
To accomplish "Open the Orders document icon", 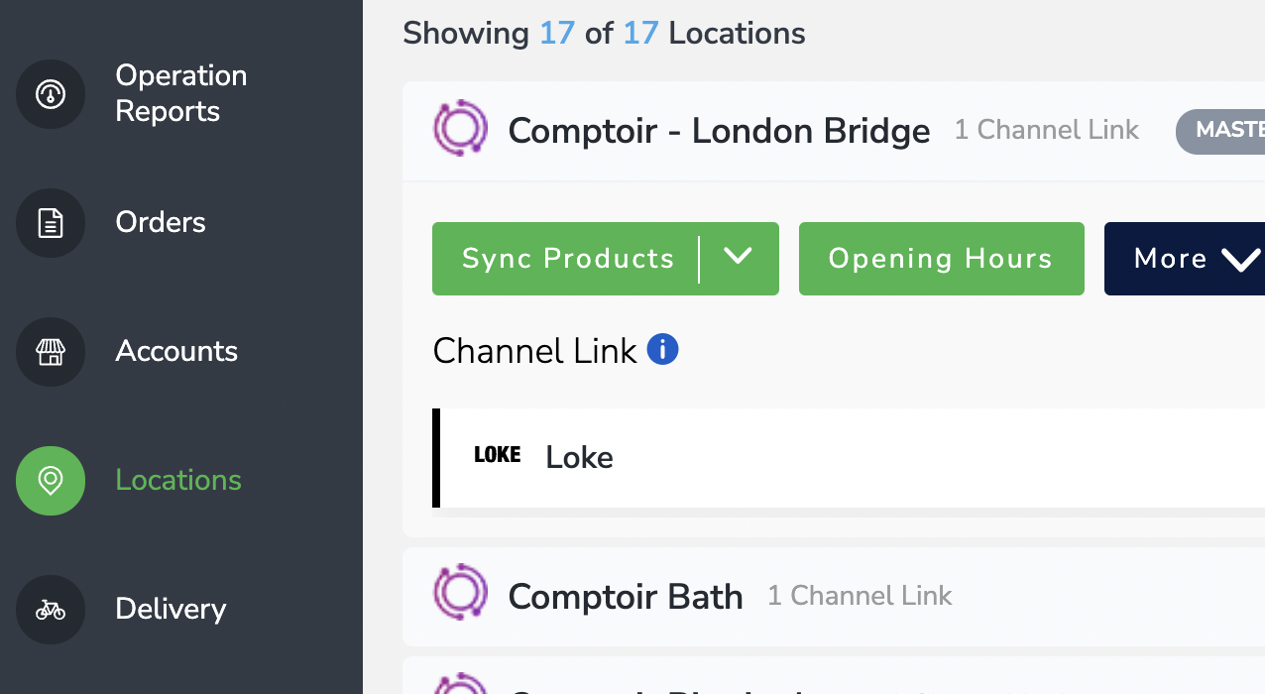I will [51, 223].
